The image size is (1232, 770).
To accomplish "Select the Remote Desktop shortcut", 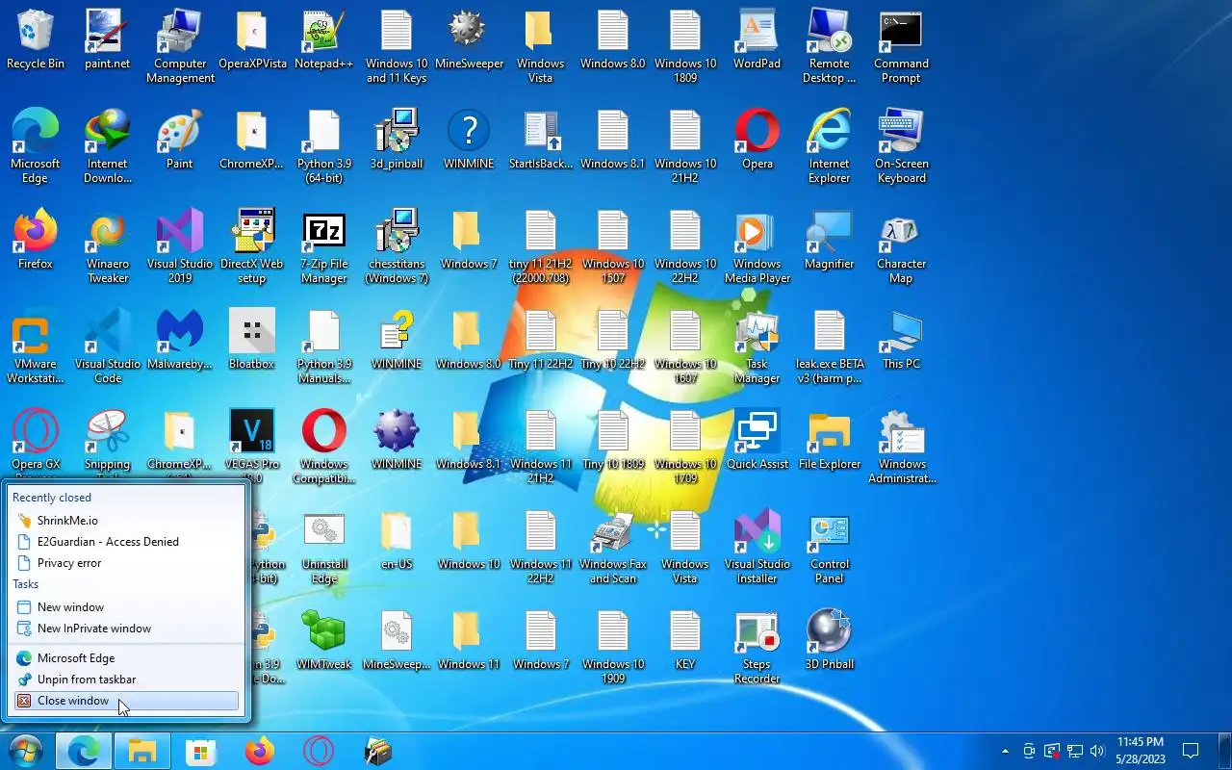I will point(830,47).
